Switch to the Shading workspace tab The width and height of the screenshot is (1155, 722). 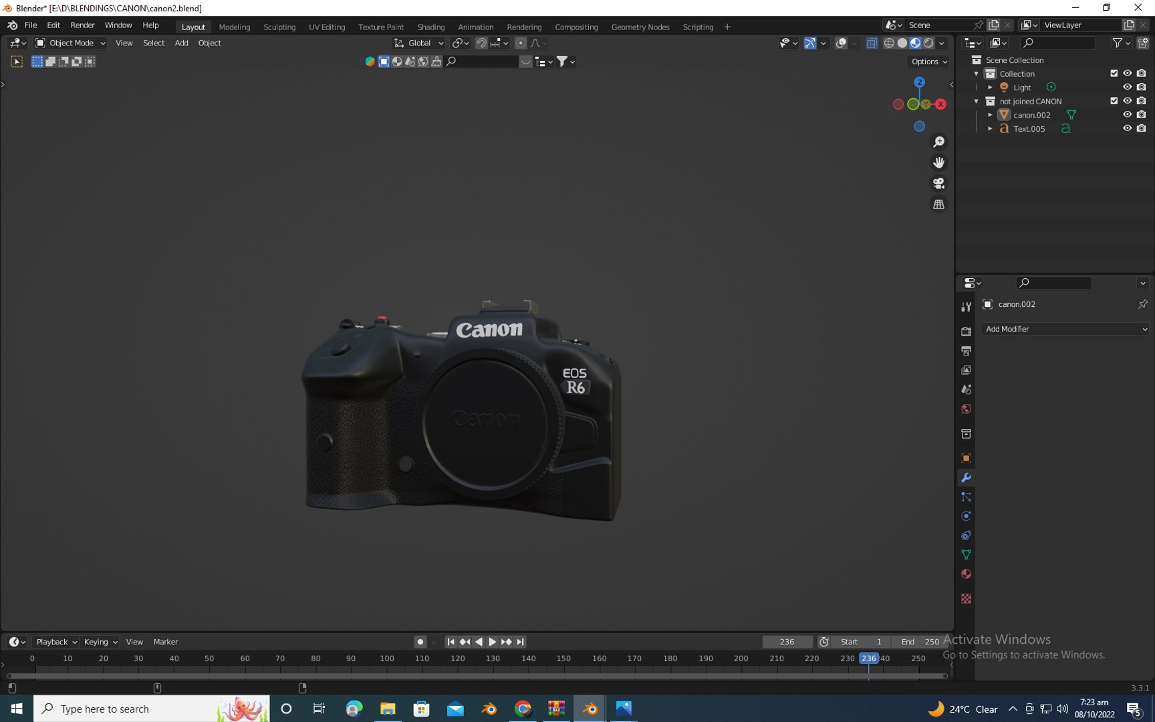(431, 27)
